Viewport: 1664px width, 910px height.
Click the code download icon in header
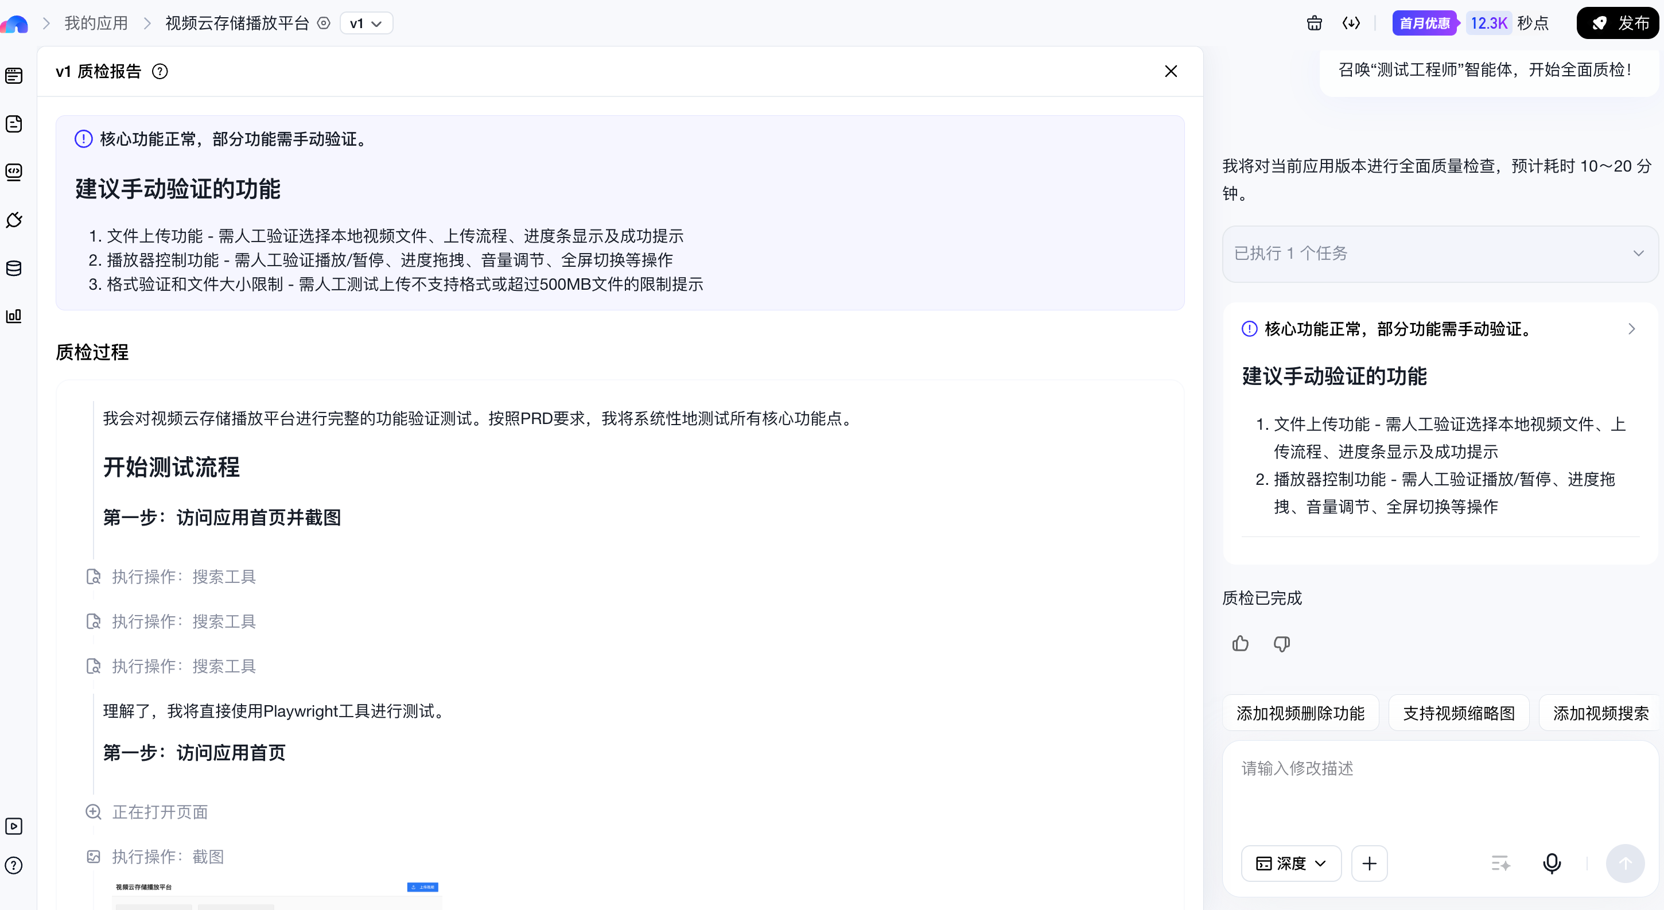tap(1351, 24)
